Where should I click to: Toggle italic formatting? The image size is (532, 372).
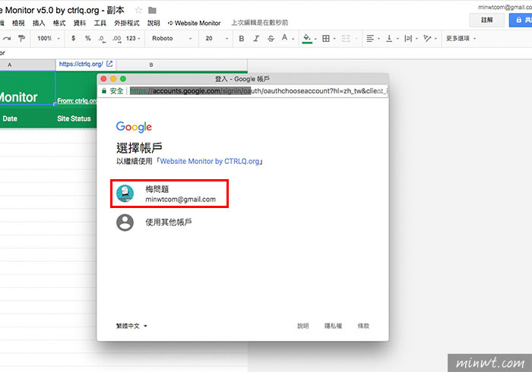[256, 39]
